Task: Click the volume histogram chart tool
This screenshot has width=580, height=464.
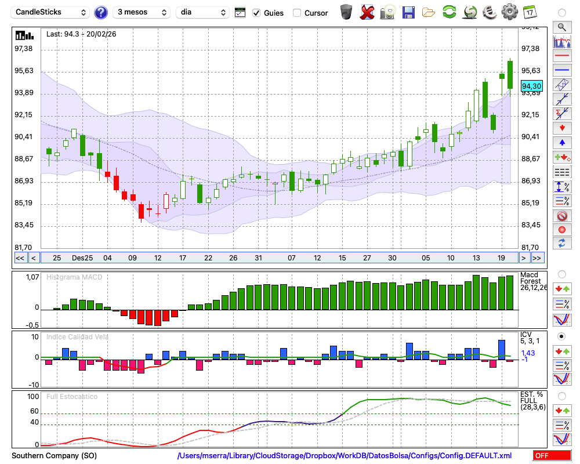Action: 562,41
